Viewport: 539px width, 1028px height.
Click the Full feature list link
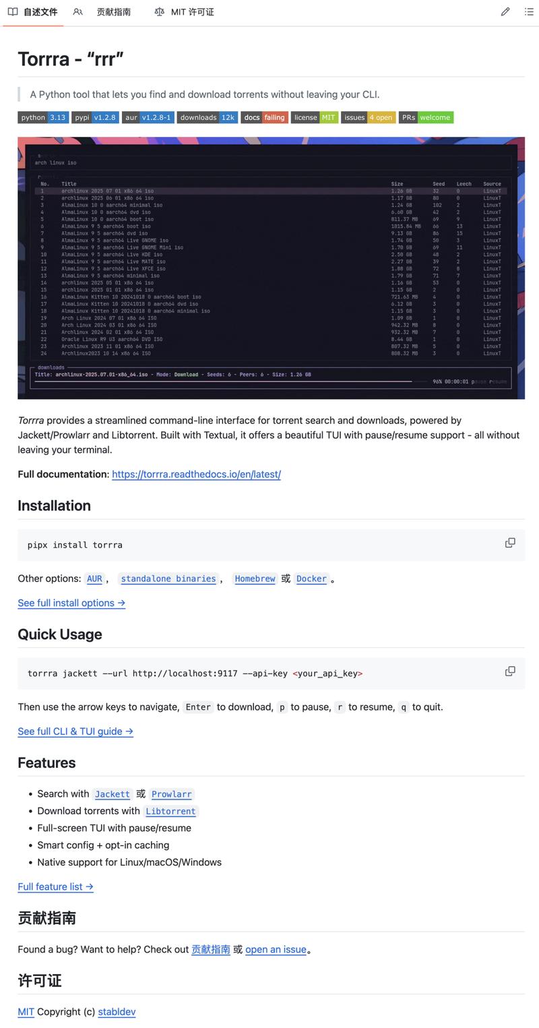tap(55, 886)
